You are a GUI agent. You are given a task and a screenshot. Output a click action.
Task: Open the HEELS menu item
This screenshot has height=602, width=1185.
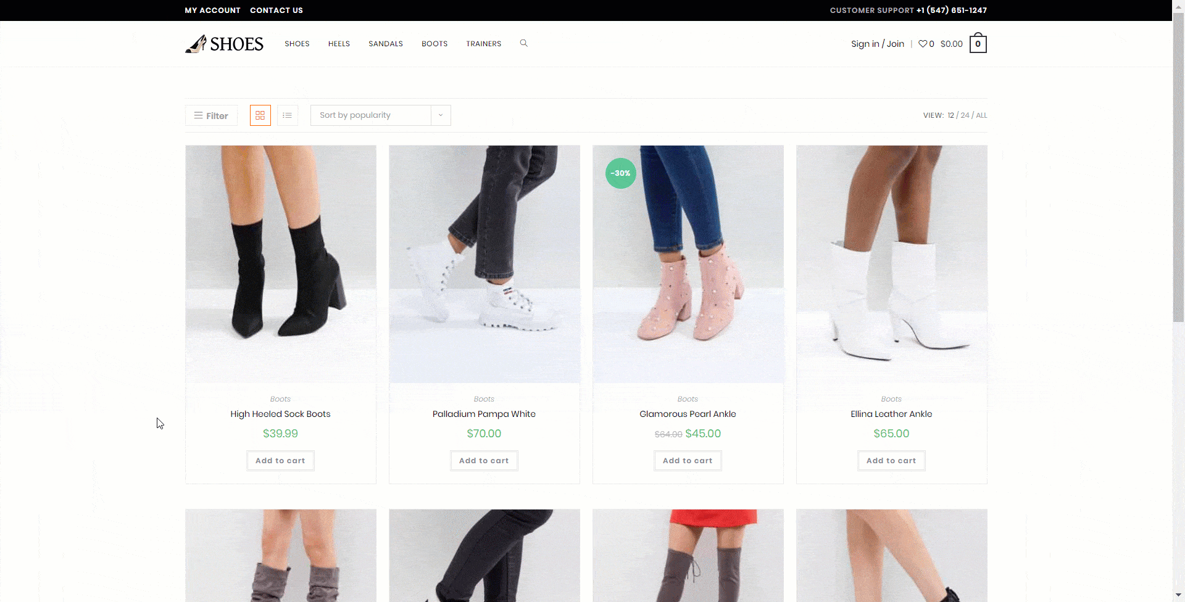(339, 44)
